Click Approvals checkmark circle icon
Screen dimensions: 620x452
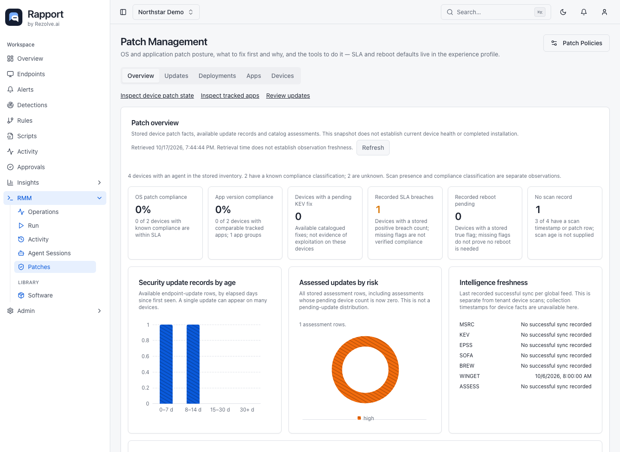tap(10, 167)
